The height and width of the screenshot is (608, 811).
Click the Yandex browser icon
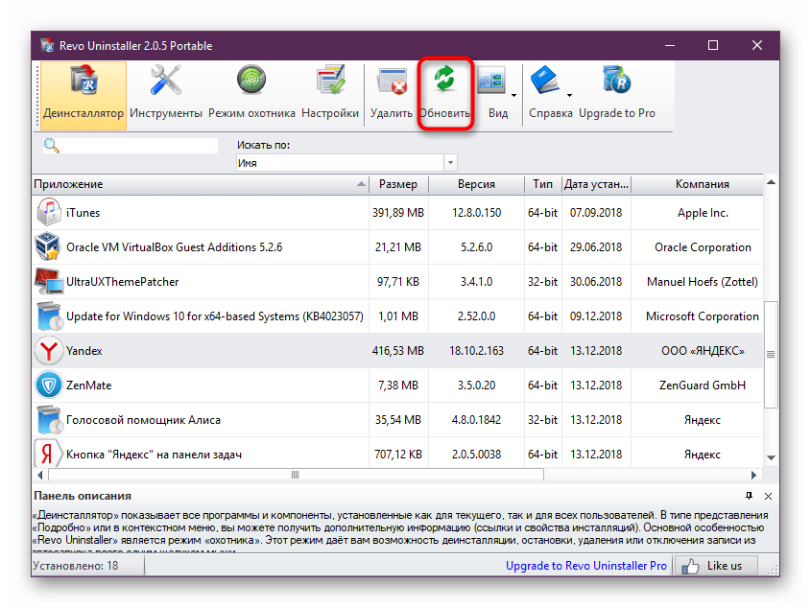point(49,351)
